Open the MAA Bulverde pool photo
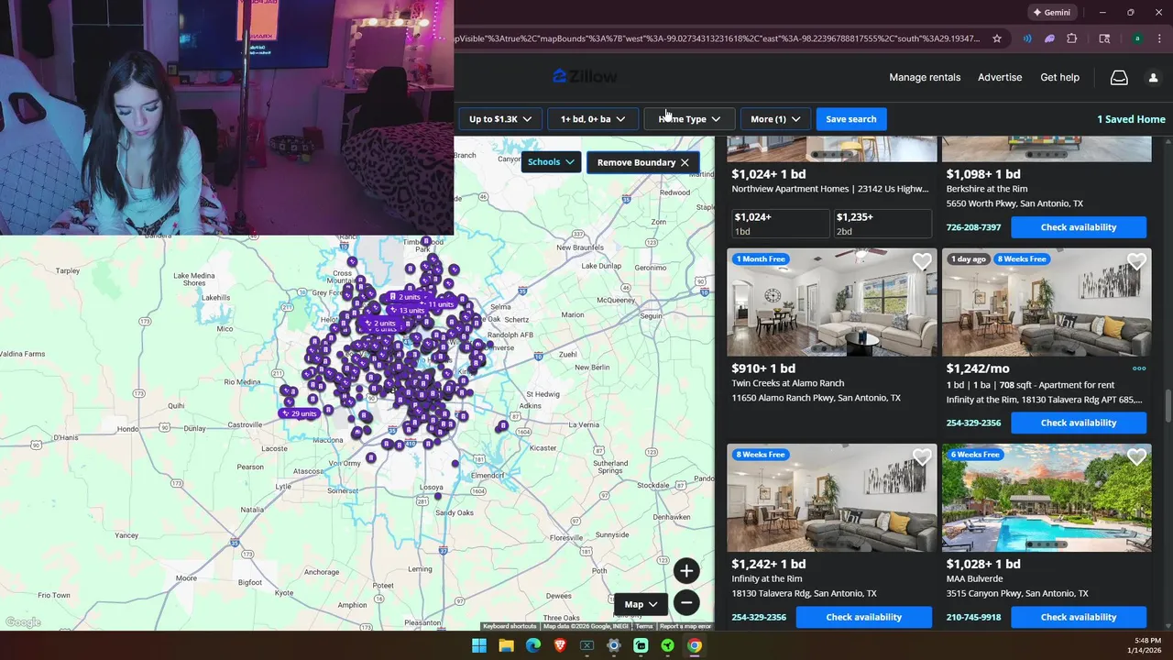The height and width of the screenshot is (660, 1173). (x=1047, y=498)
